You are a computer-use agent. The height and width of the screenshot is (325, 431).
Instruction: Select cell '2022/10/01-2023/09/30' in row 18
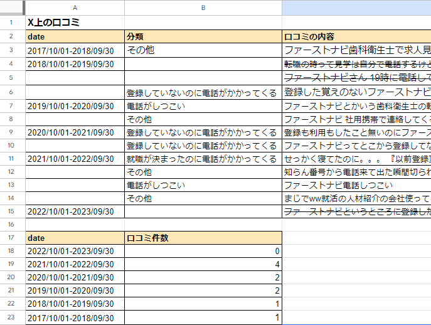click(75, 251)
